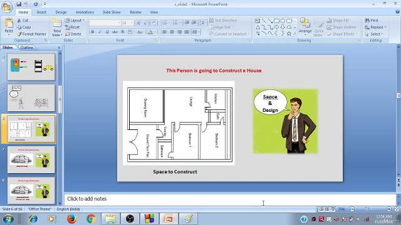Click Convert to SmartArt
Viewport: 401px width, 225px height.
(229, 34)
